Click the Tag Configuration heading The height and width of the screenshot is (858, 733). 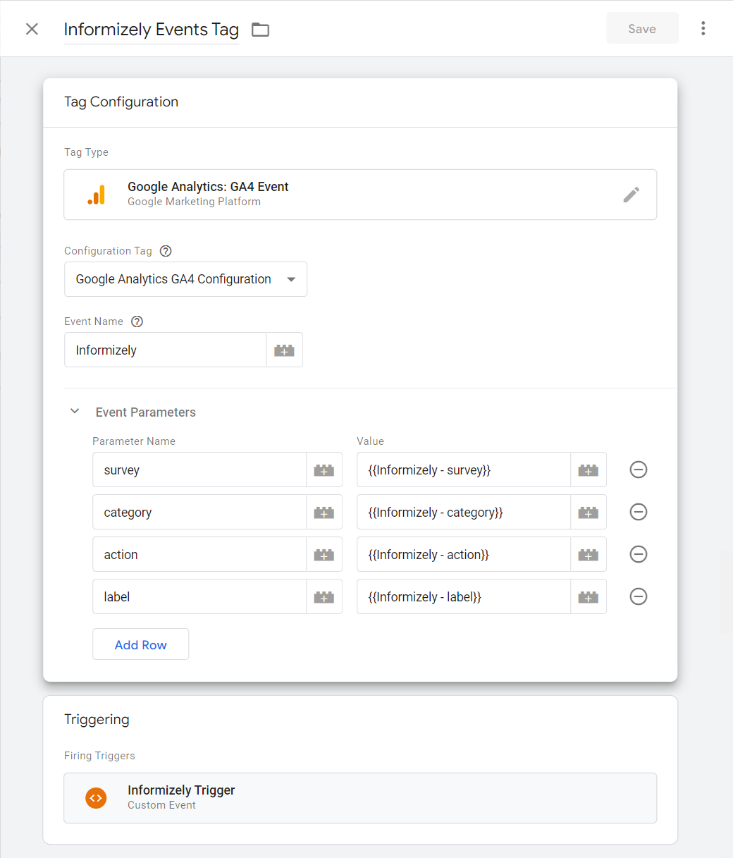point(121,102)
